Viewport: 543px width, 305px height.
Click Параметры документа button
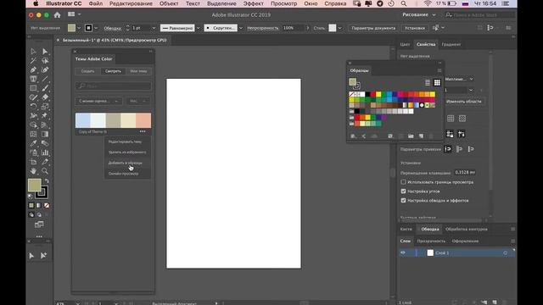coord(373,28)
